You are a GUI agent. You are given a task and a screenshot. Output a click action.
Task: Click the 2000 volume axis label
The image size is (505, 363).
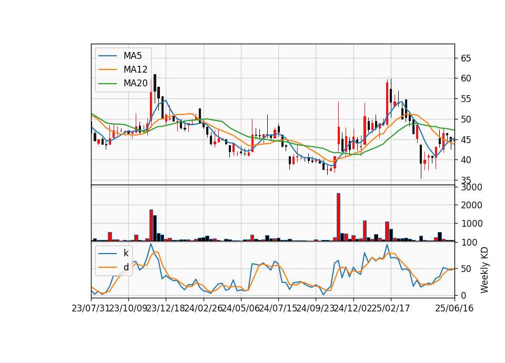(471, 205)
